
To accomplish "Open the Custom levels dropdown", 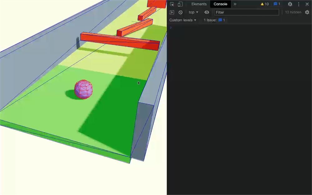I will click(183, 20).
